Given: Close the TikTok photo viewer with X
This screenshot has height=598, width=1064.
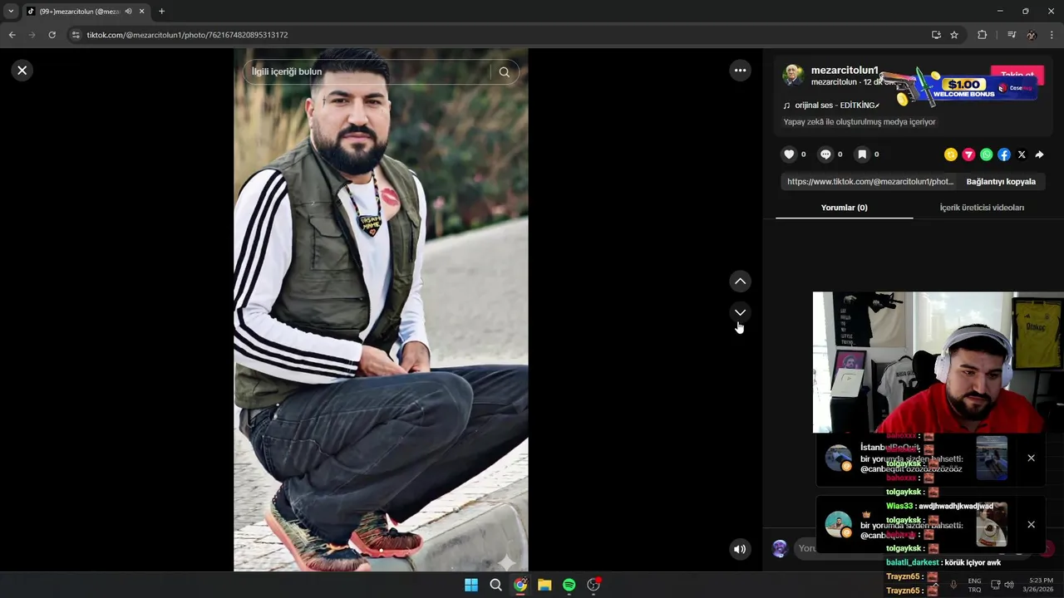Looking at the screenshot, I should [22, 71].
